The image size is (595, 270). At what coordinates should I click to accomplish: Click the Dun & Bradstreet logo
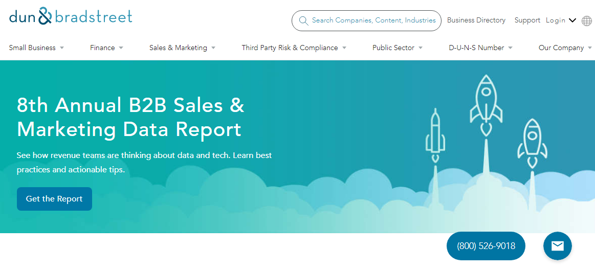click(71, 16)
